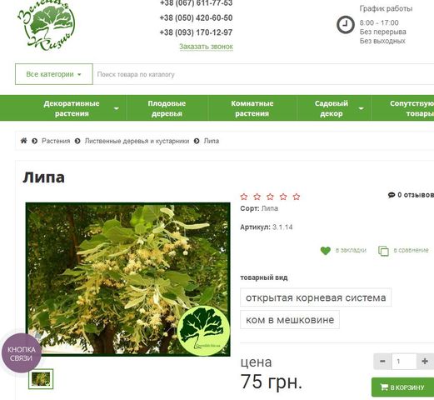Open the Комнатные растения menu item
The height and width of the screenshot is (400, 434).
pyautogui.click(x=252, y=108)
